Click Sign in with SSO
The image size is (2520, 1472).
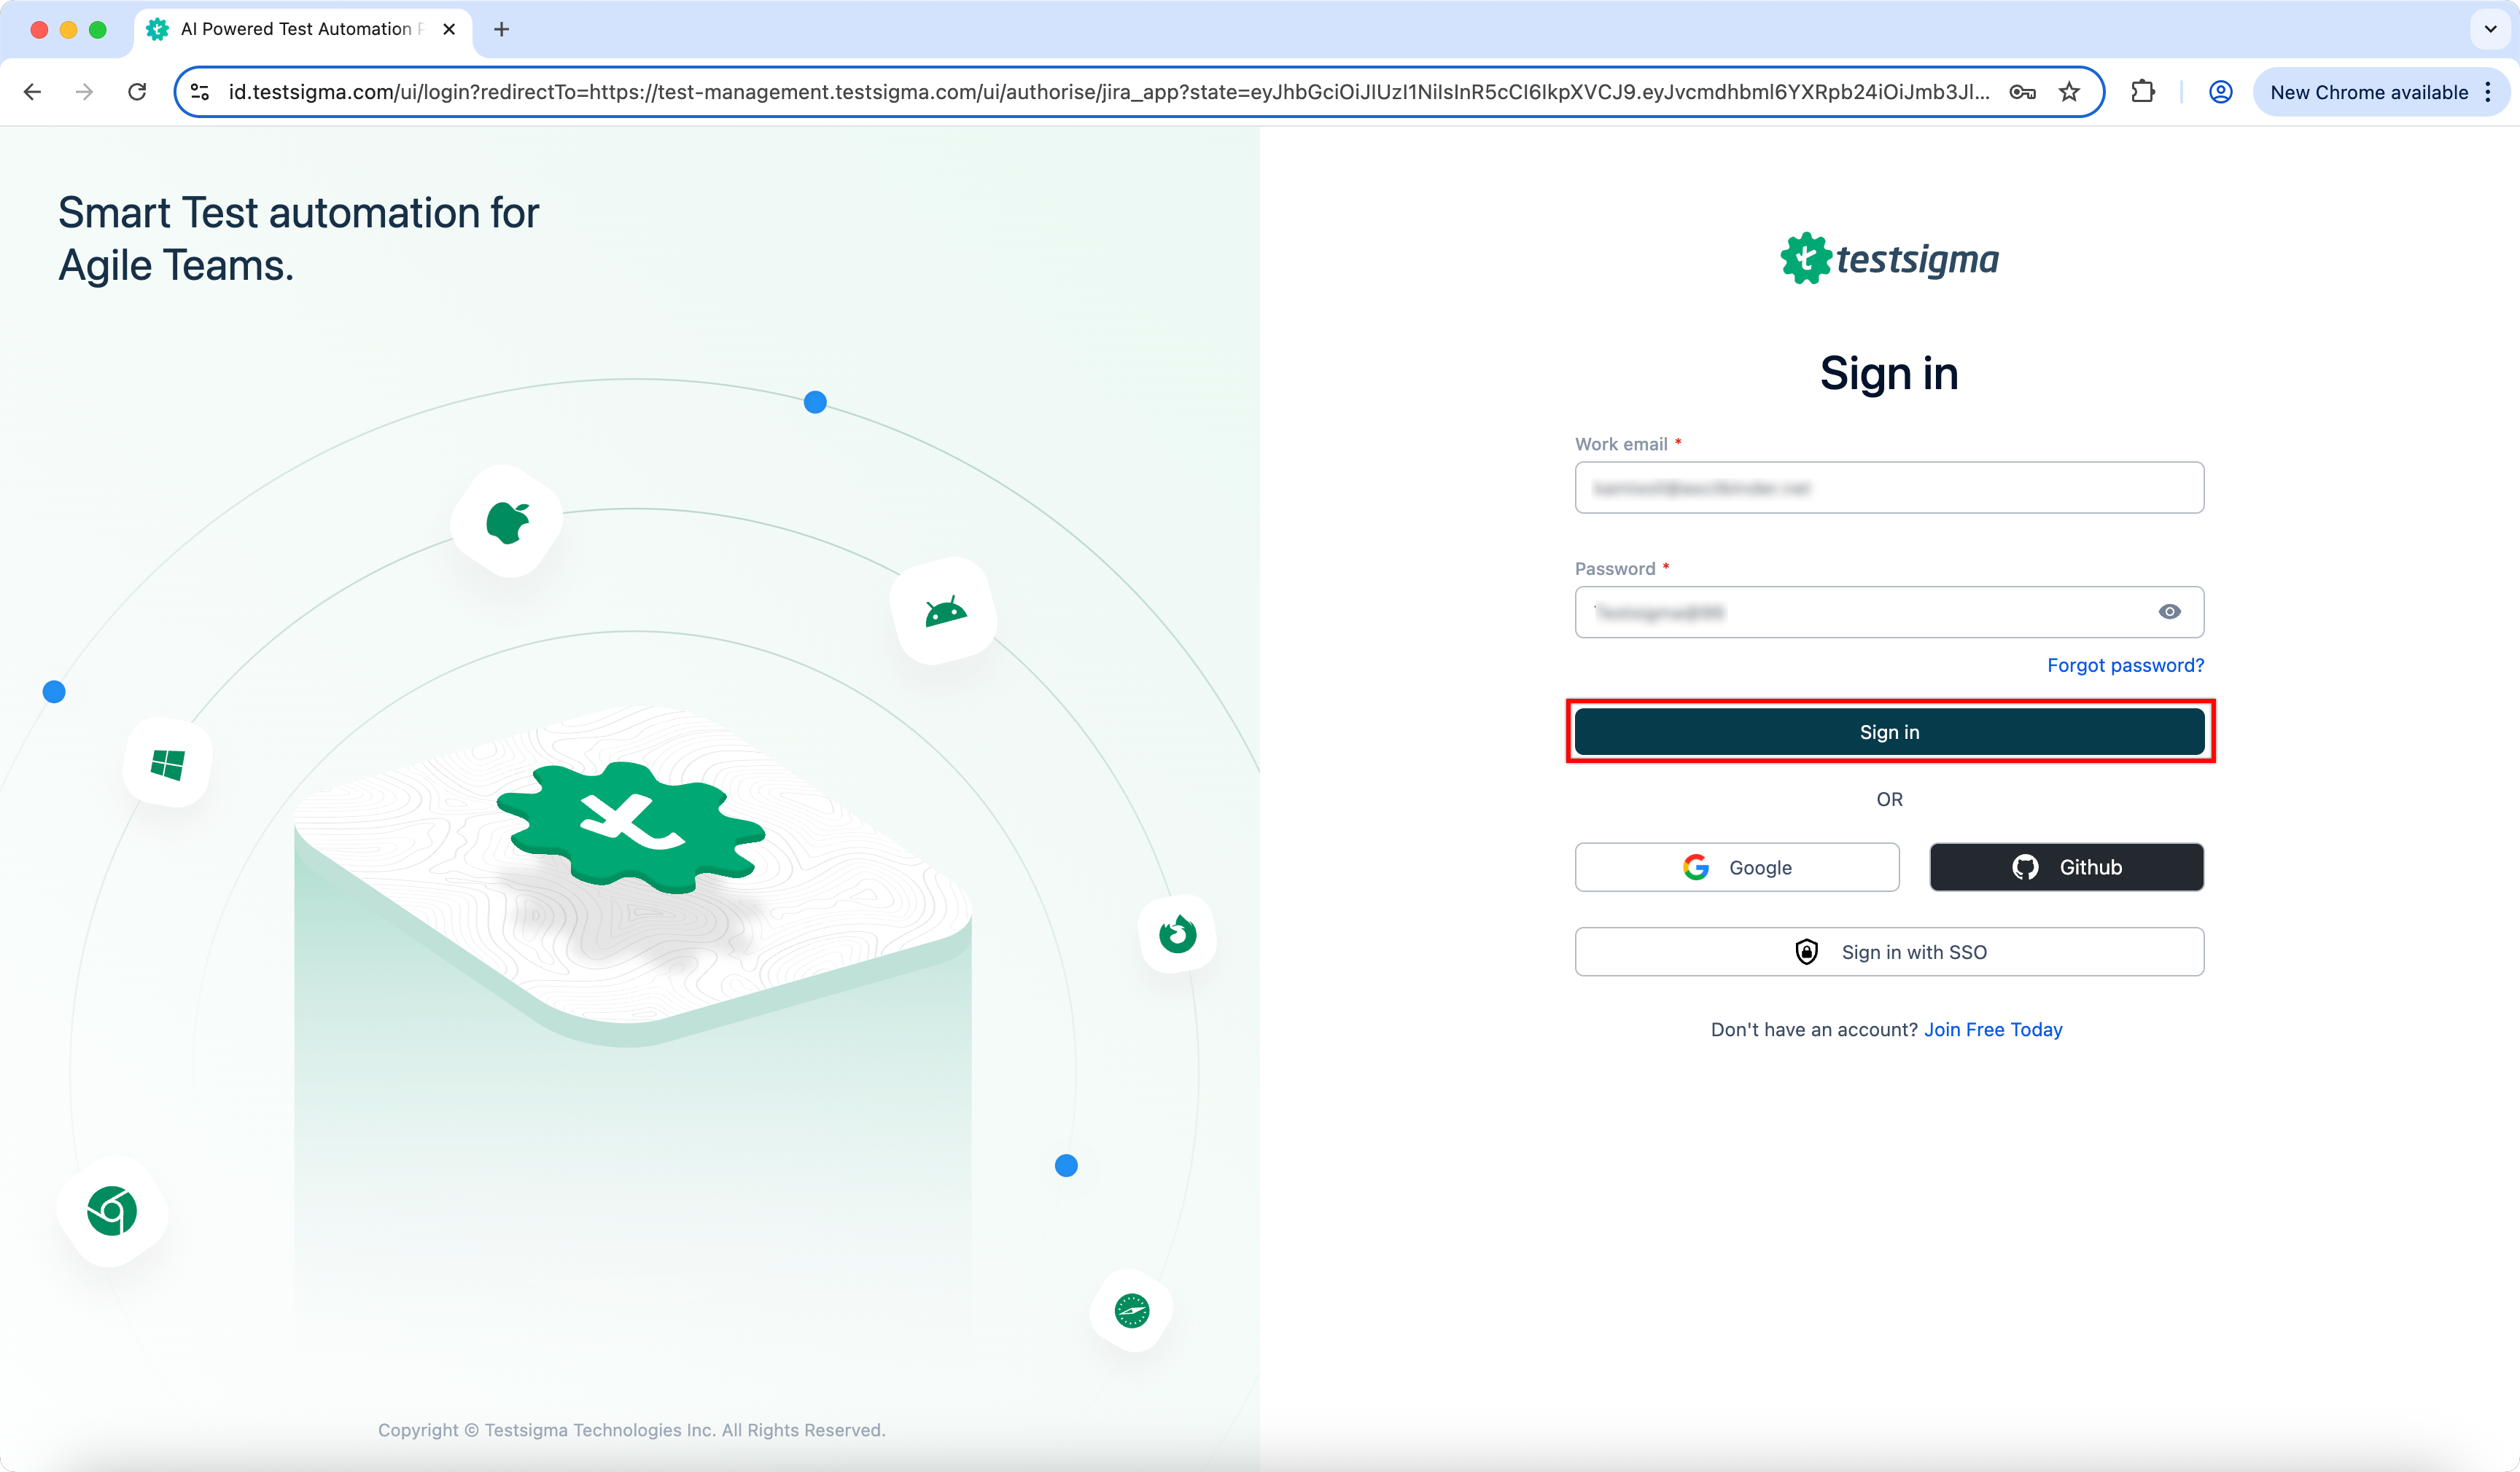click(1889, 952)
